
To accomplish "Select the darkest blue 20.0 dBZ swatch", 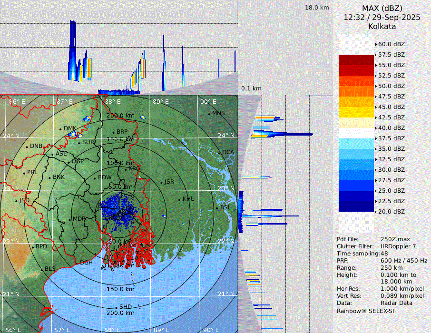I will coord(356,206).
